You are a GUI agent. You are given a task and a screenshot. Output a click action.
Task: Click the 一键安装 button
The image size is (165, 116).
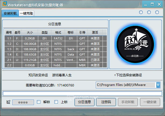(x=150, y=102)
